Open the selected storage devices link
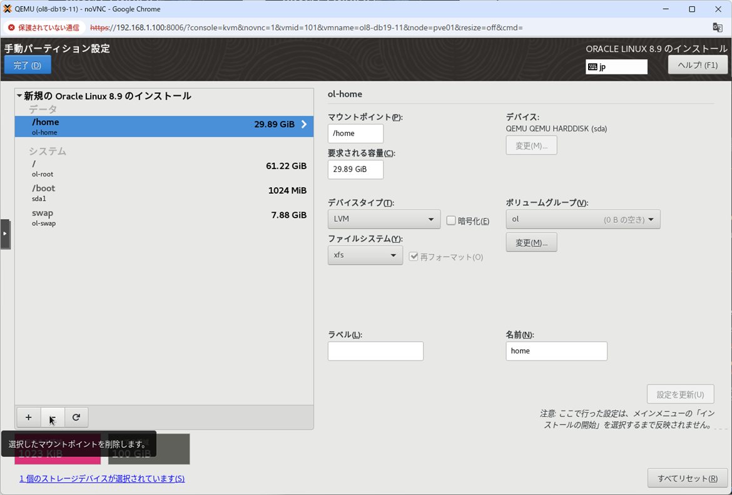732x495 pixels. point(102,479)
